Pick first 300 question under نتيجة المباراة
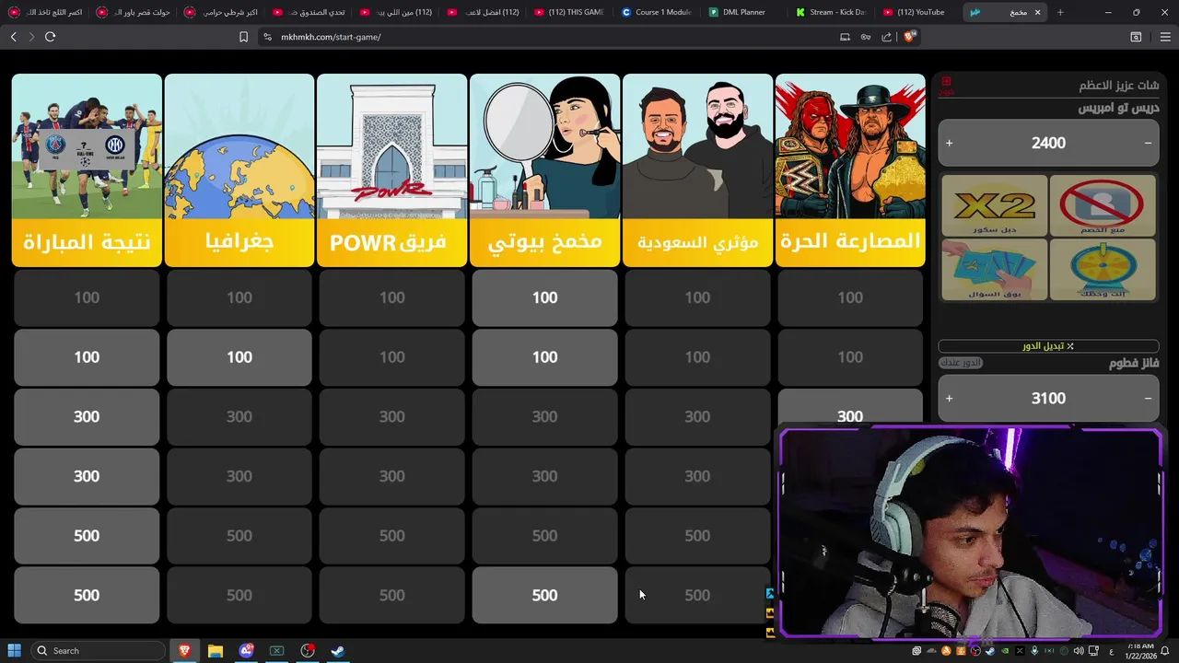 point(87,416)
